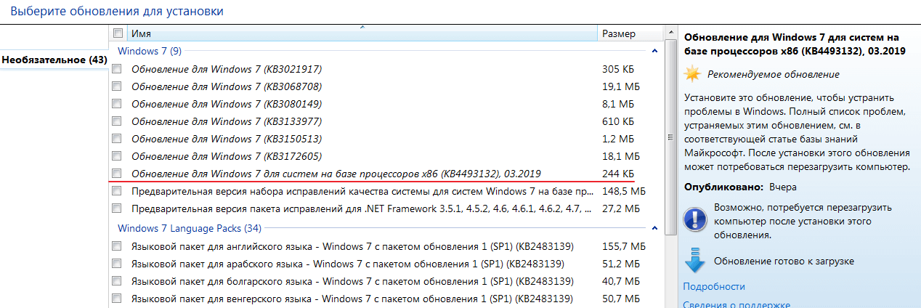Click the 19,1 МБ size value

(x=620, y=86)
